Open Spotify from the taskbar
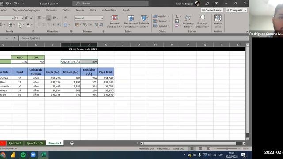The height and width of the screenshot is (159, 283). (23, 155)
